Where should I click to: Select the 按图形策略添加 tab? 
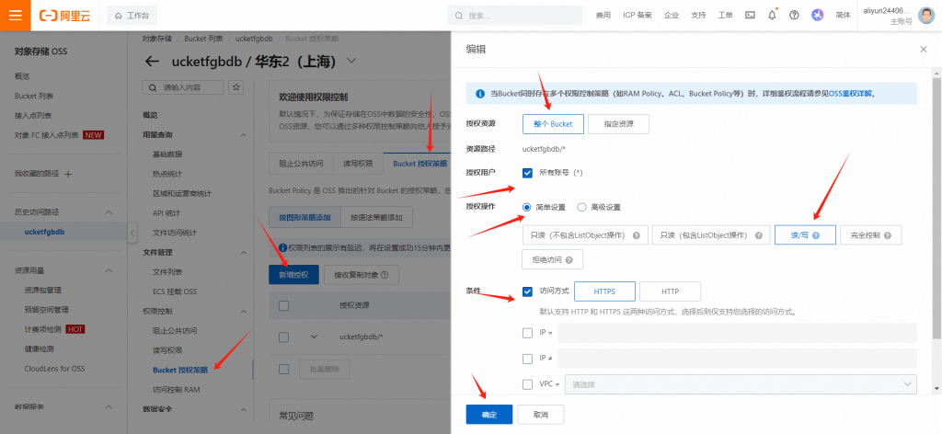305,217
